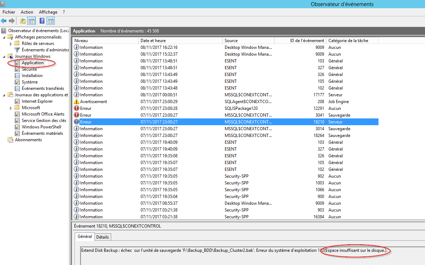The image size is (425, 265).
Task: Toggle the console tree pane icon
Action: click(x=31, y=21)
